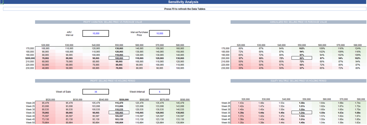Select the outlined 1.54x equity multiple cell

pyautogui.click(x=301, y=113)
